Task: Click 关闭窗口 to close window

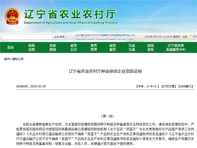Action: click(x=186, y=87)
